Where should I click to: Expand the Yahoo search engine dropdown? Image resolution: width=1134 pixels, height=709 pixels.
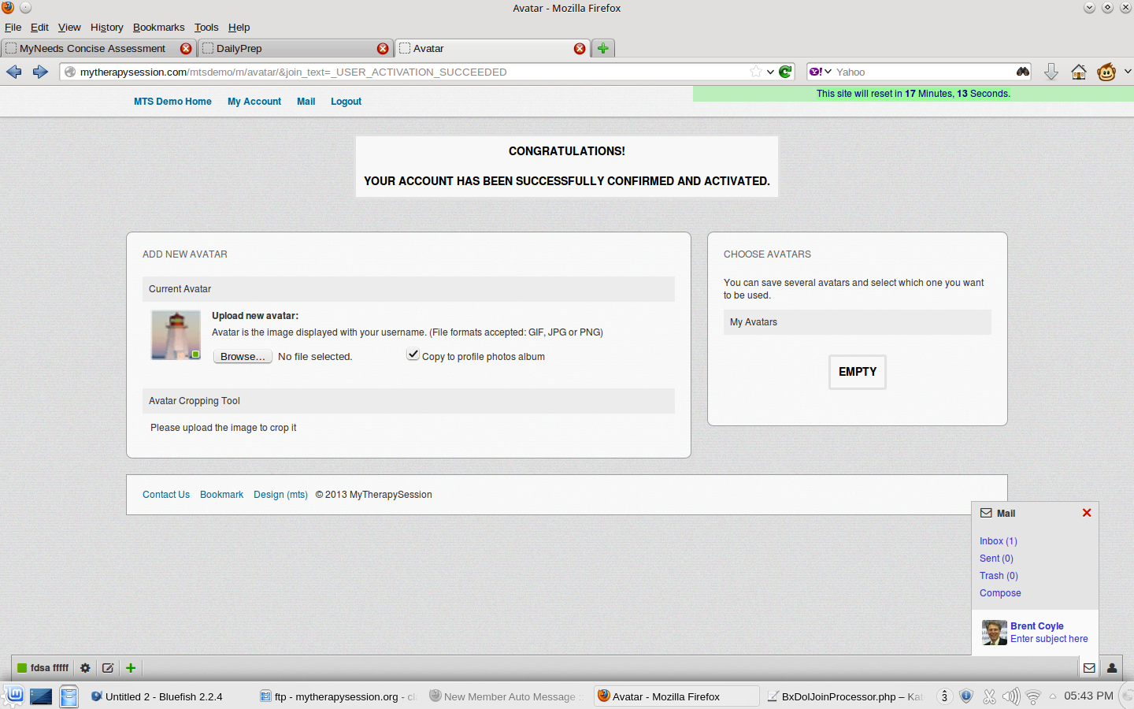pos(820,72)
